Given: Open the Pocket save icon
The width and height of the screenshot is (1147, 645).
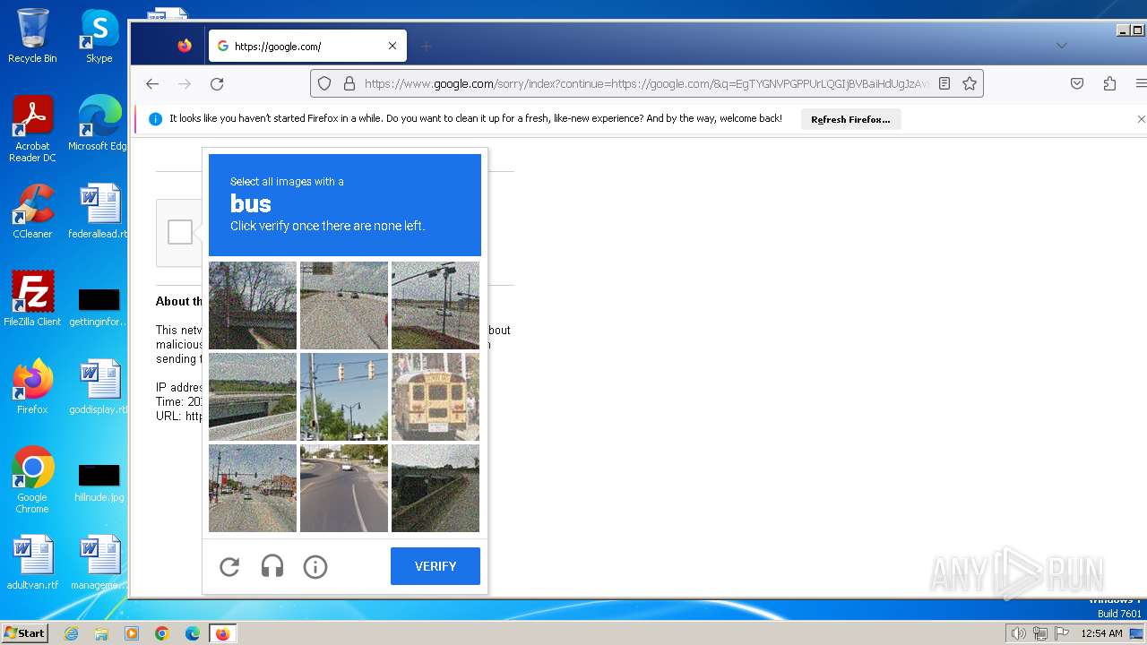Looking at the screenshot, I should tap(1077, 83).
